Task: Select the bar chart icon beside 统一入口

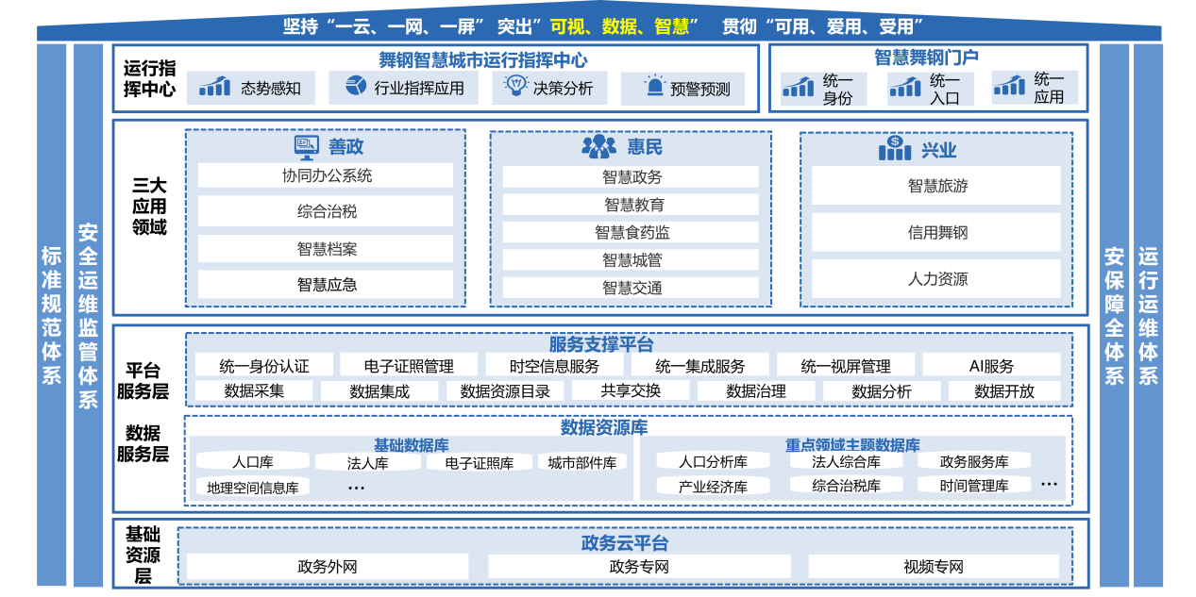Action: click(906, 88)
